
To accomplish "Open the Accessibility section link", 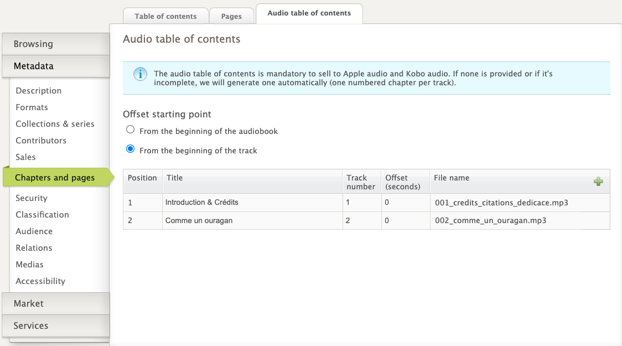I will [40, 281].
